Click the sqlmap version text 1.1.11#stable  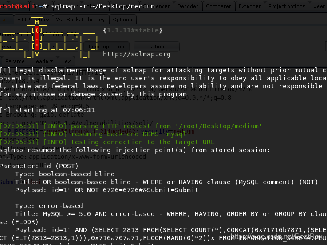(x=133, y=30)
